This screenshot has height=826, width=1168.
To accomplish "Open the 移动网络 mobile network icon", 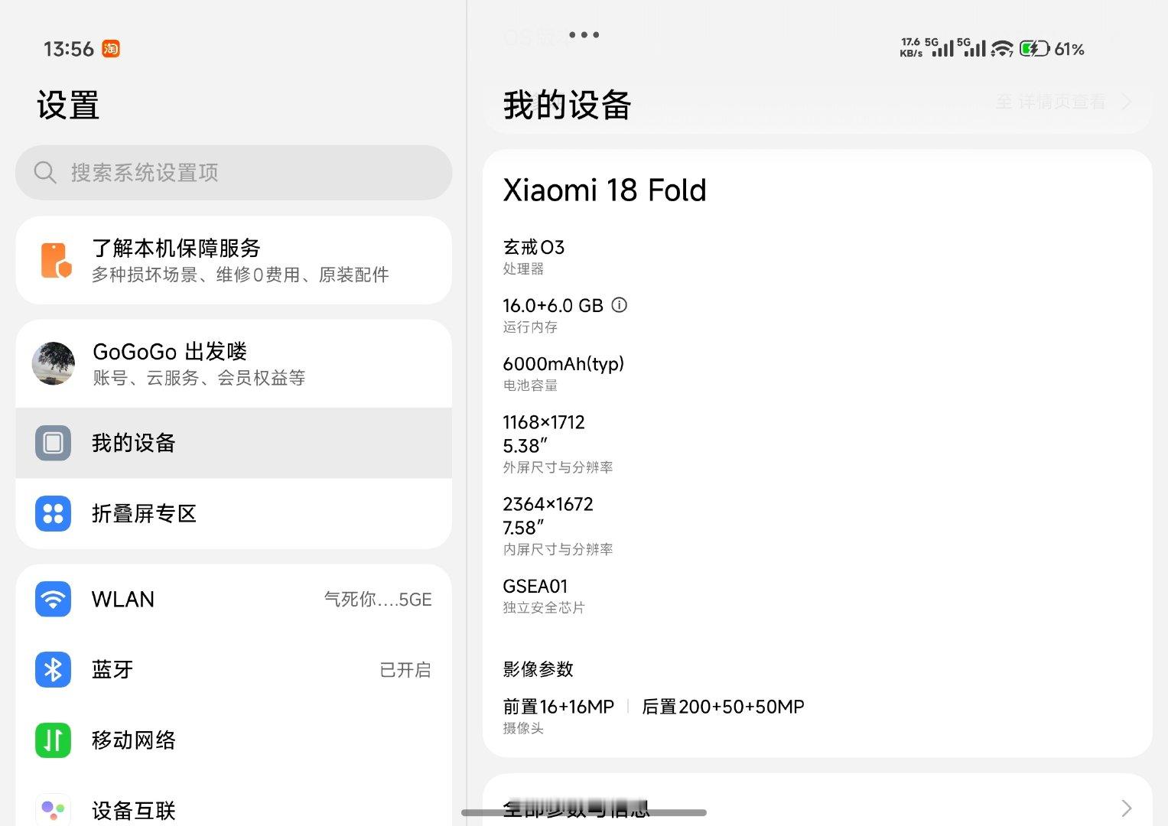I will [x=53, y=740].
